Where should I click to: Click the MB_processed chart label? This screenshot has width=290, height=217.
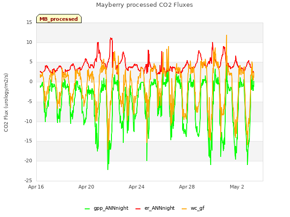point(59,19)
